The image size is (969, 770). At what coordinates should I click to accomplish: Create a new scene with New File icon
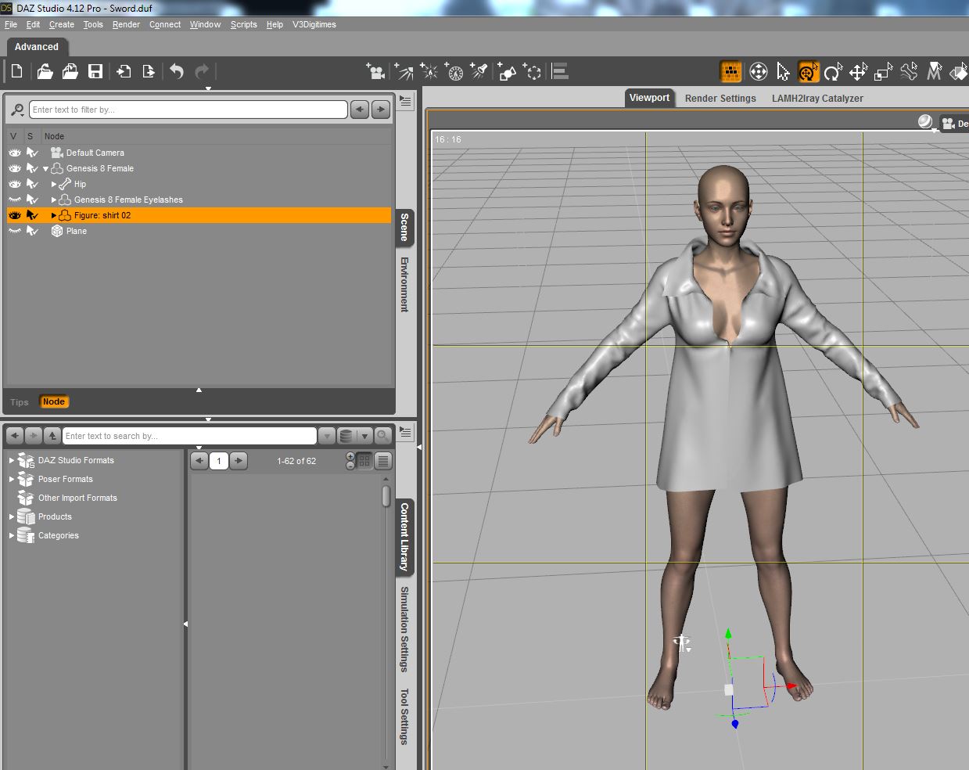pyautogui.click(x=16, y=72)
